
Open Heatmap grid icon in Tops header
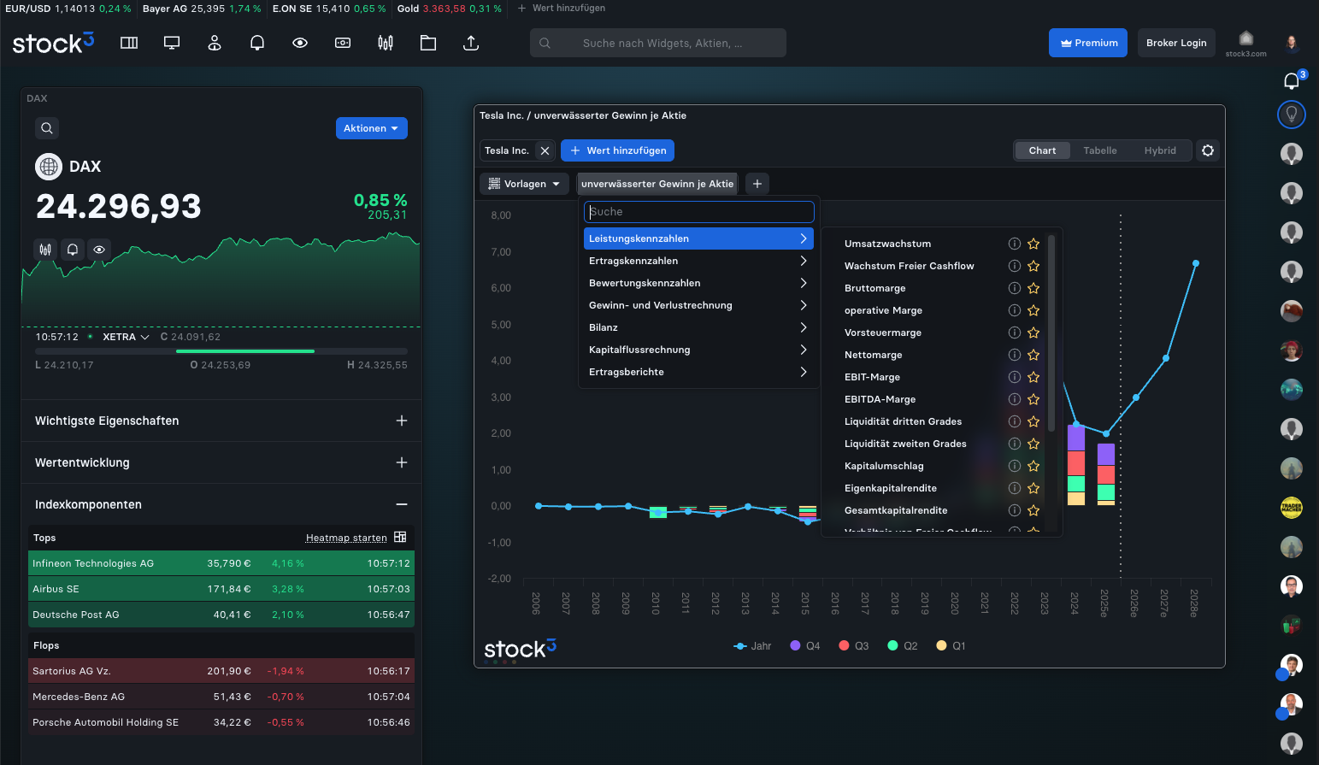coord(400,537)
